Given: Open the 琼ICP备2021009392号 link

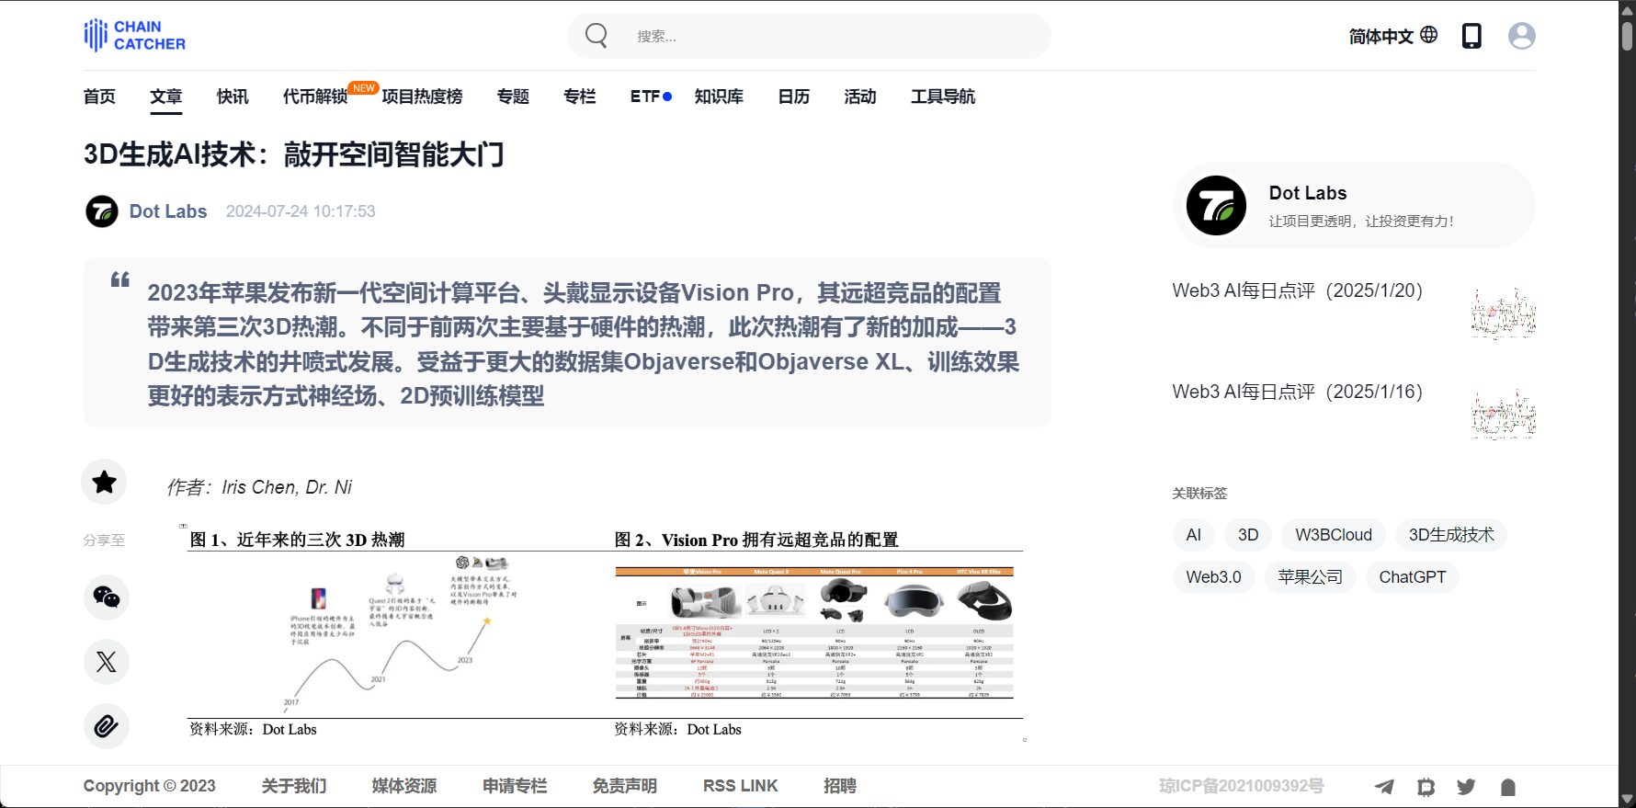Looking at the screenshot, I should click(x=1242, y=786).
